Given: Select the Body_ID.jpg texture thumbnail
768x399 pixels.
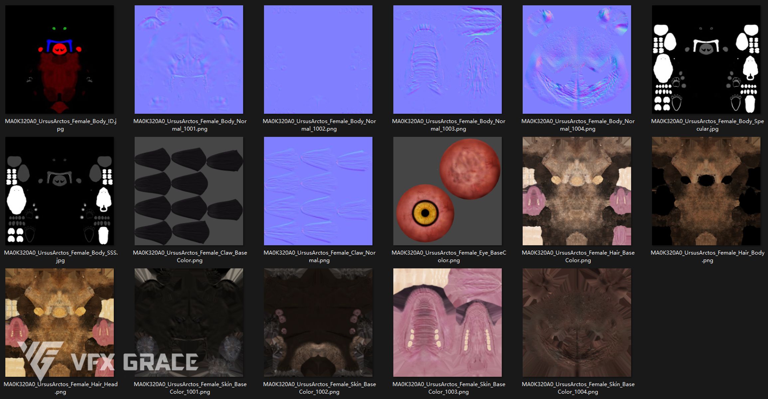Looking at the screenshot, I should 60,60.
